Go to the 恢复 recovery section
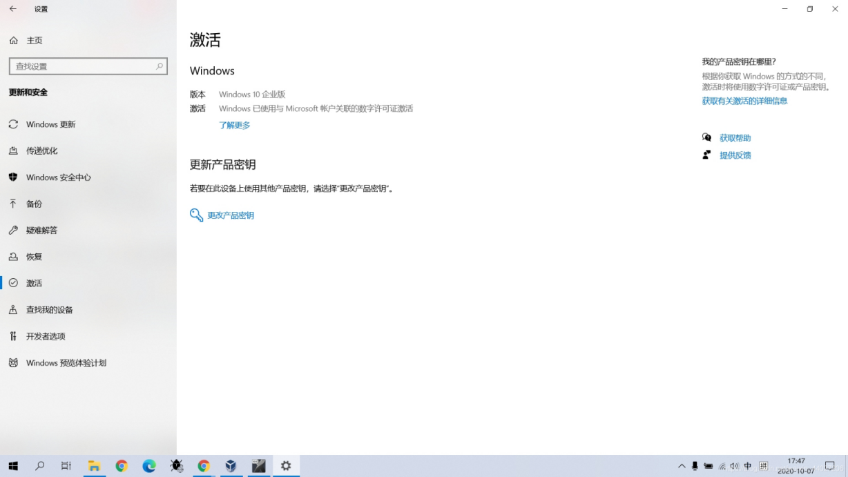848x477 pixels. pyautogui.click(x=34, y=256)
